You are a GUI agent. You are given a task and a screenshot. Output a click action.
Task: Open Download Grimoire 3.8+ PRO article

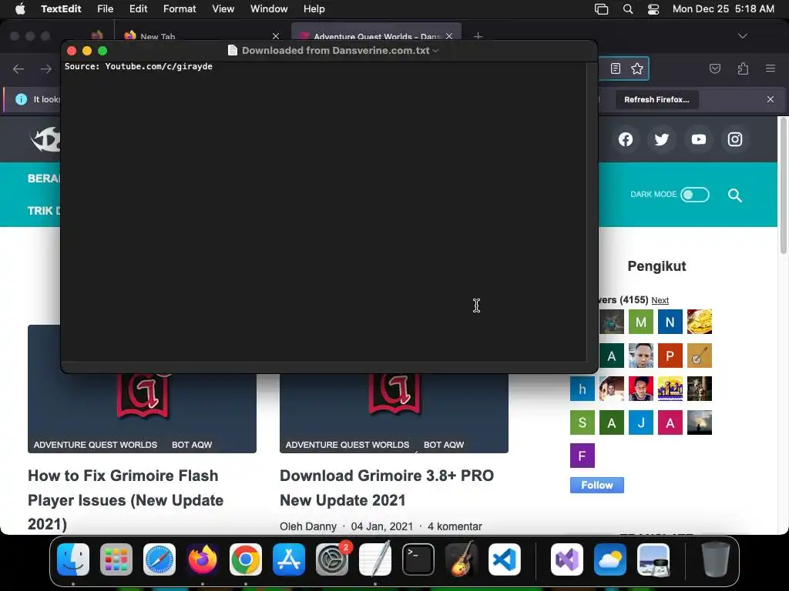tap(387, 487)
